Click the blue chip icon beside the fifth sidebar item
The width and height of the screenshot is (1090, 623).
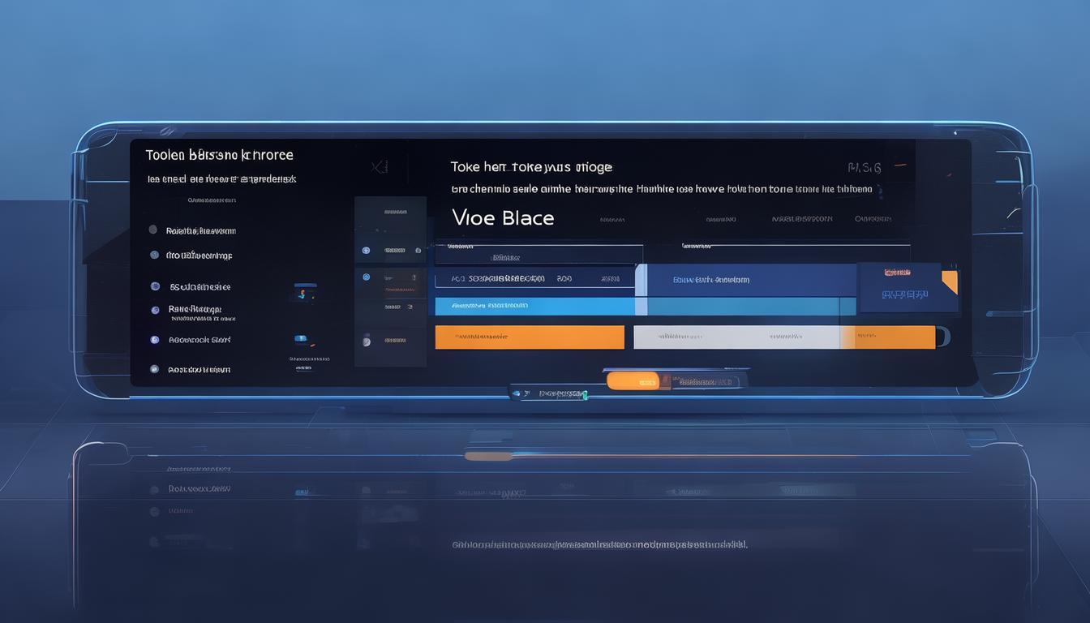300,337
